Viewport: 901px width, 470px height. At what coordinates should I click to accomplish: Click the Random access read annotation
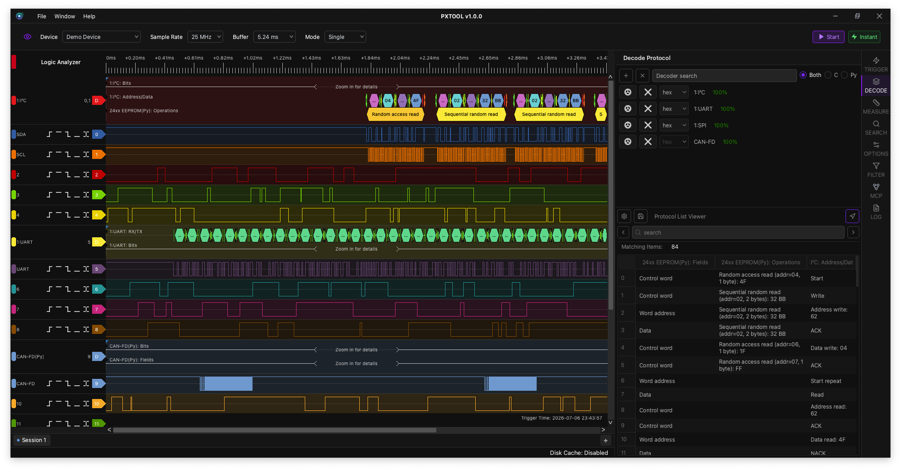[x=395, y=114]
